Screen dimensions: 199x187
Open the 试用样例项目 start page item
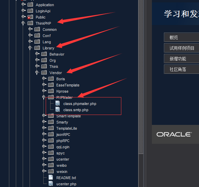pyautogui.click(x=181, y=48)
